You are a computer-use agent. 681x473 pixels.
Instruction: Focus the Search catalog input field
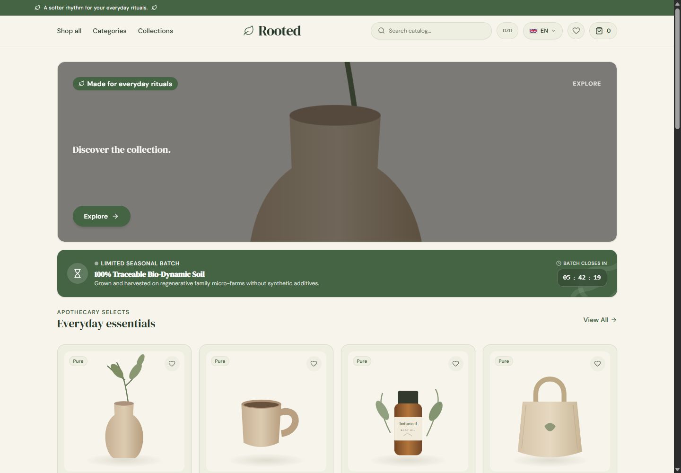click(431, 31)
